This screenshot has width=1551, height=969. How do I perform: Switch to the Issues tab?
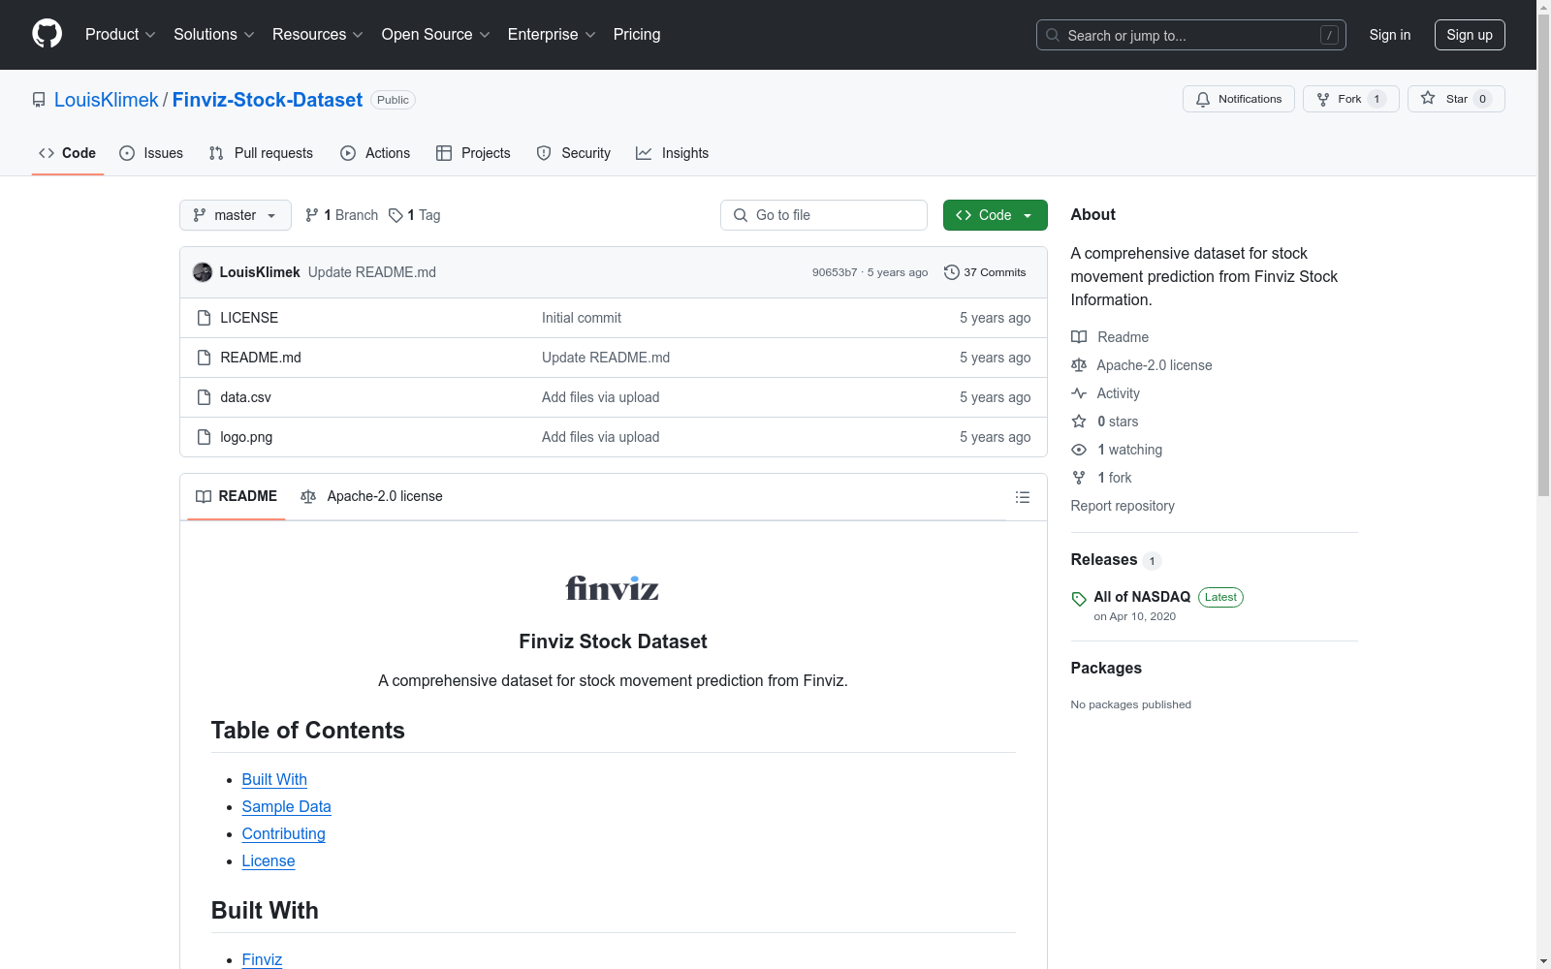point(151,153)
